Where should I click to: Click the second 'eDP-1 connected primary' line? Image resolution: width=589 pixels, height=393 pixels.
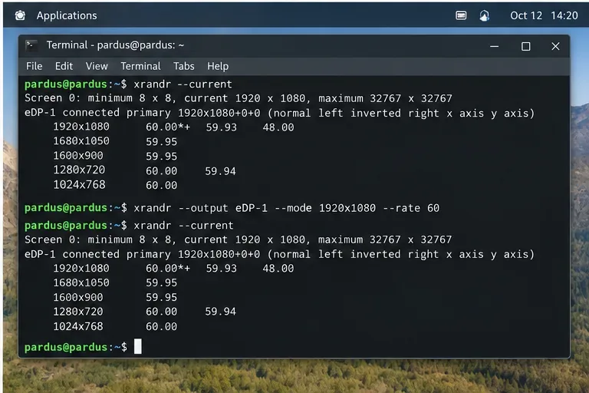tap(279, 255)
